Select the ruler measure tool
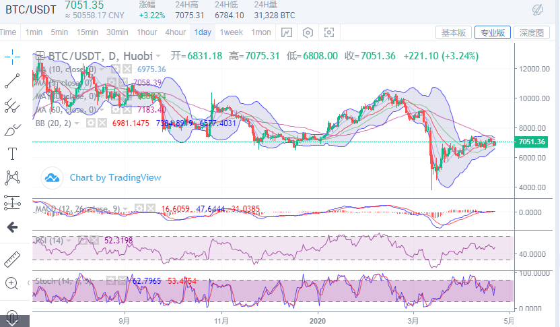The height and width of the screenshot is (327, 560). click(12, 260)
